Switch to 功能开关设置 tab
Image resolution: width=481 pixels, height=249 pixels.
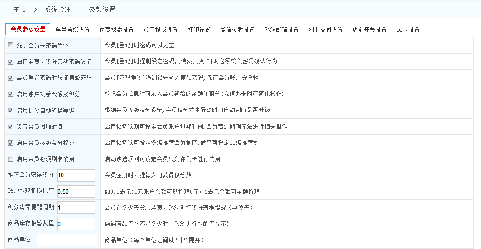tap(369, 29)
